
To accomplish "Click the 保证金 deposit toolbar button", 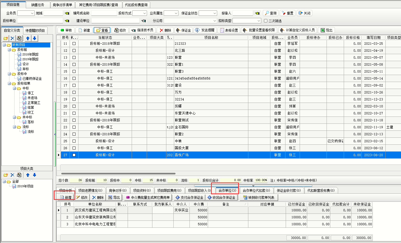I will [183, 30].
